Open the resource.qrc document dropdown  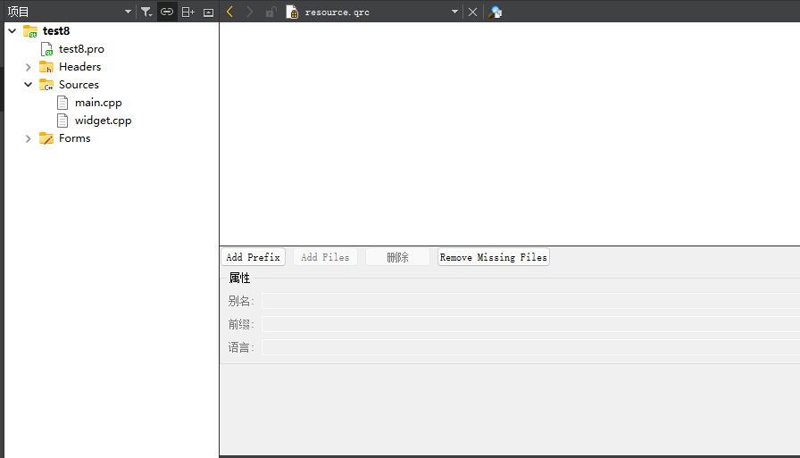coord(454,12)
